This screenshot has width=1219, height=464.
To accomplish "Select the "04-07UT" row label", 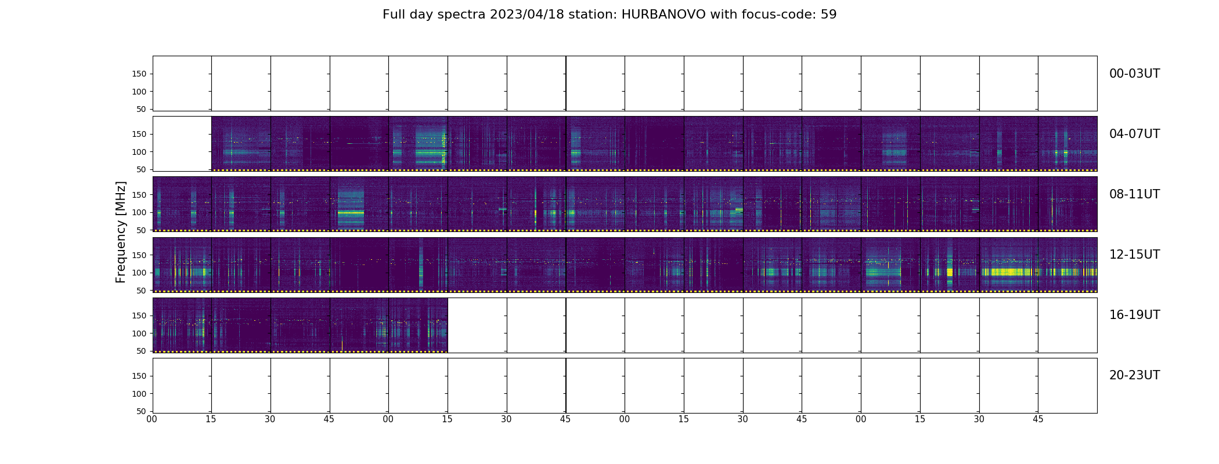I will pyautogui.click(x=1134, y=134).
